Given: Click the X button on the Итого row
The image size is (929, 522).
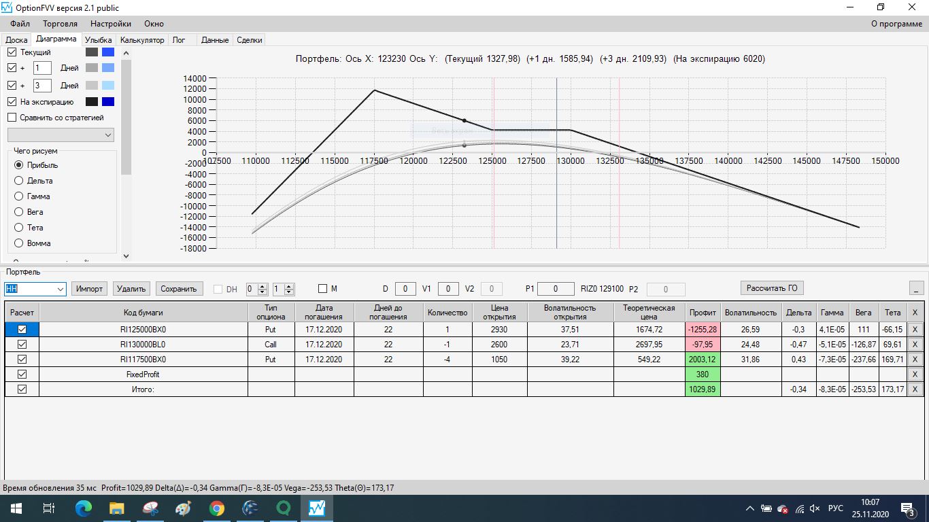Looking at the screenshot, I should point(915,389).
